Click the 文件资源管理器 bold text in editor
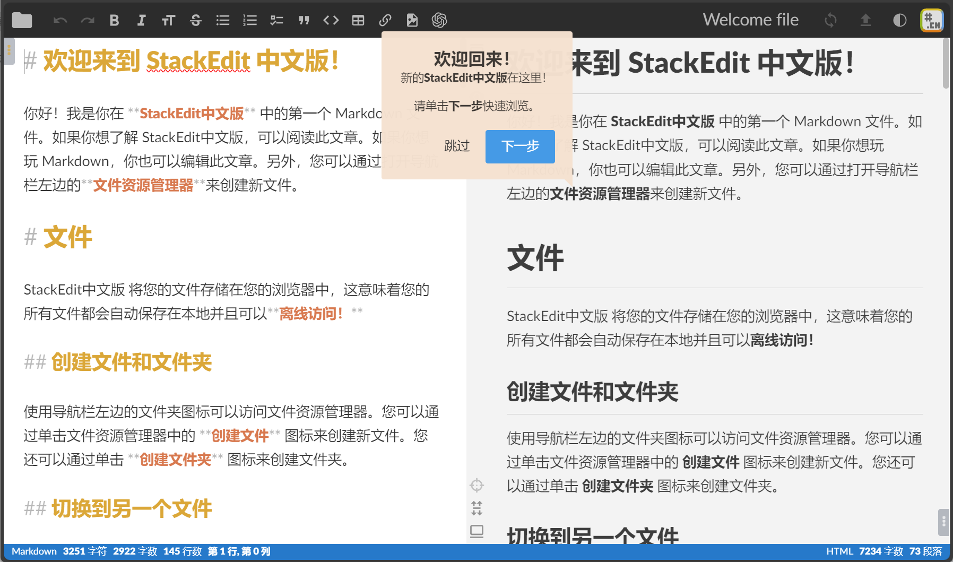 coord(143,185)
